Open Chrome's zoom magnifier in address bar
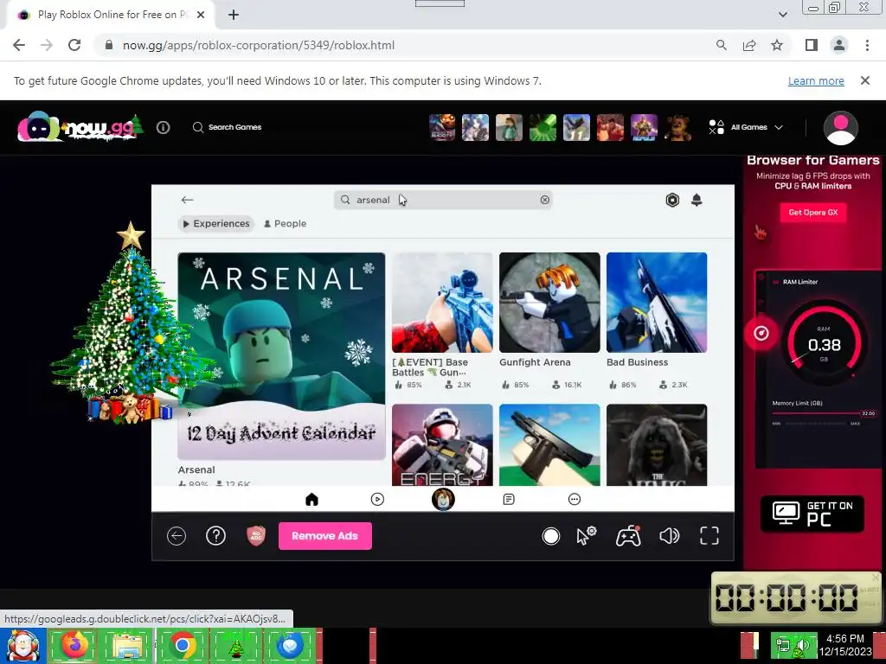The width and height of the screenshot is (886, 664). point(721,45)
